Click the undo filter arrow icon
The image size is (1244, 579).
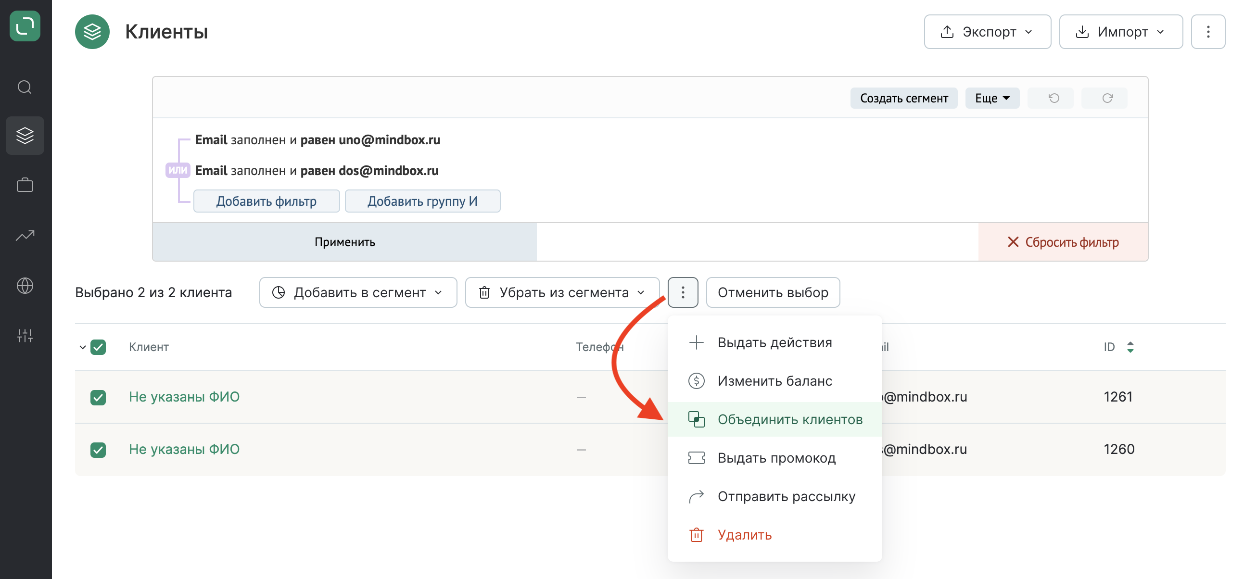click(x=1054, y=99)
